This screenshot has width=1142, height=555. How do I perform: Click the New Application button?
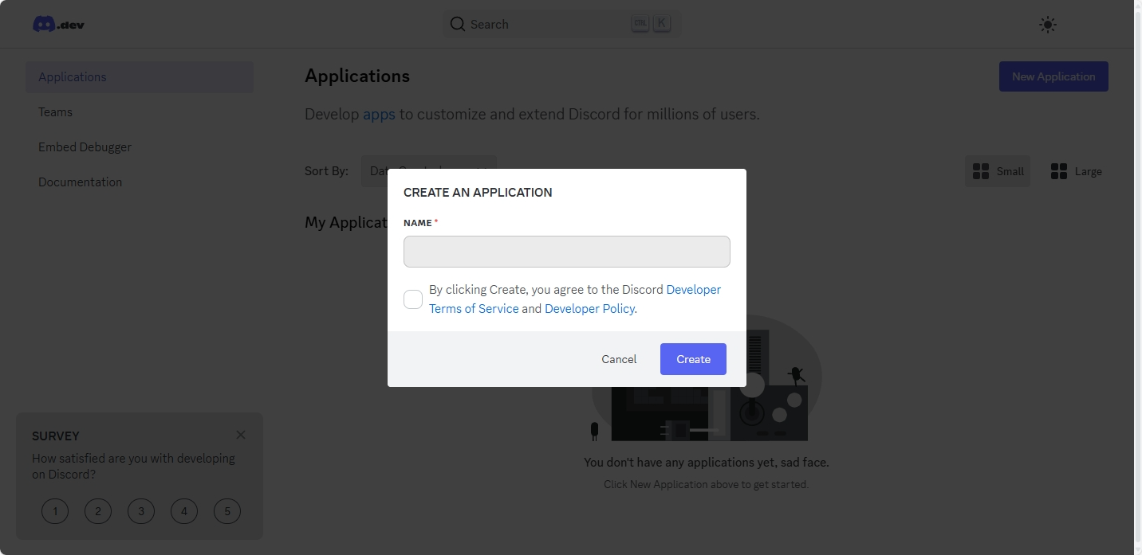click(1053, 76)
